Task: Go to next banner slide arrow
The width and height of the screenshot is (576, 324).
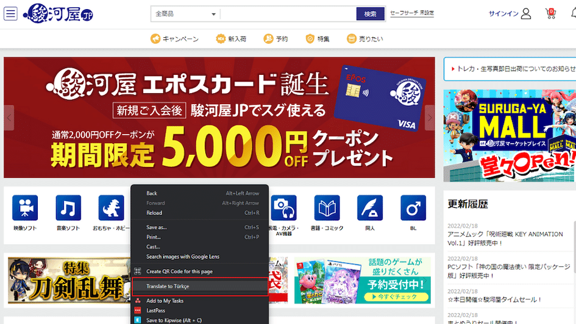Action: tap(430, 118)
